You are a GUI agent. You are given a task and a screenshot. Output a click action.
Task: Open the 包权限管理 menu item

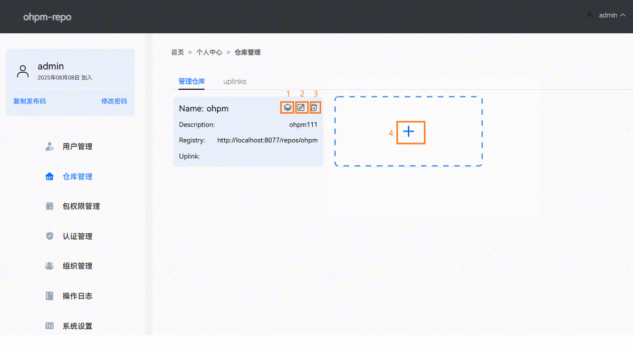81,206
